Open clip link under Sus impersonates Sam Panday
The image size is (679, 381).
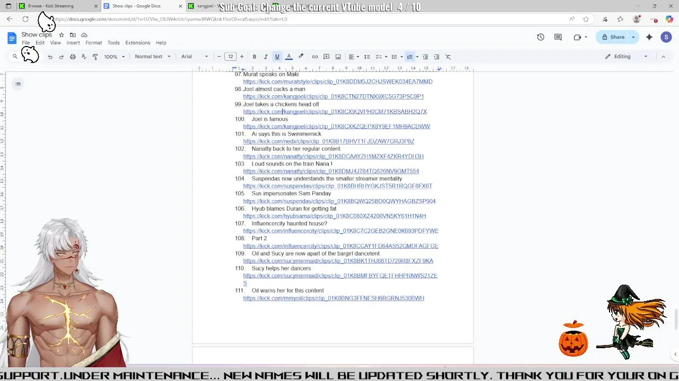coord(339,201)
